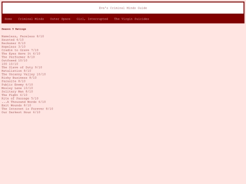Click The Internet is Forever 8/10 entry
The image size is (246, 184).
point(27,109)
